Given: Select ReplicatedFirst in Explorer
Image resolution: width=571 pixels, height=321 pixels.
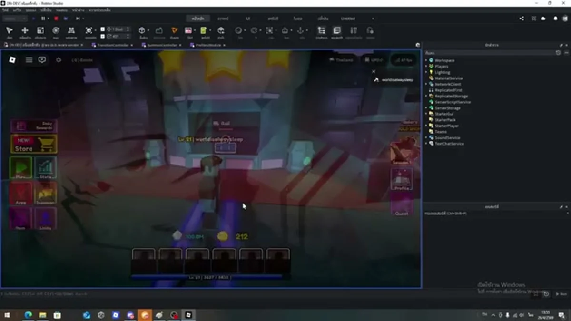Looking at the screenshot, I should pos(448,90).
